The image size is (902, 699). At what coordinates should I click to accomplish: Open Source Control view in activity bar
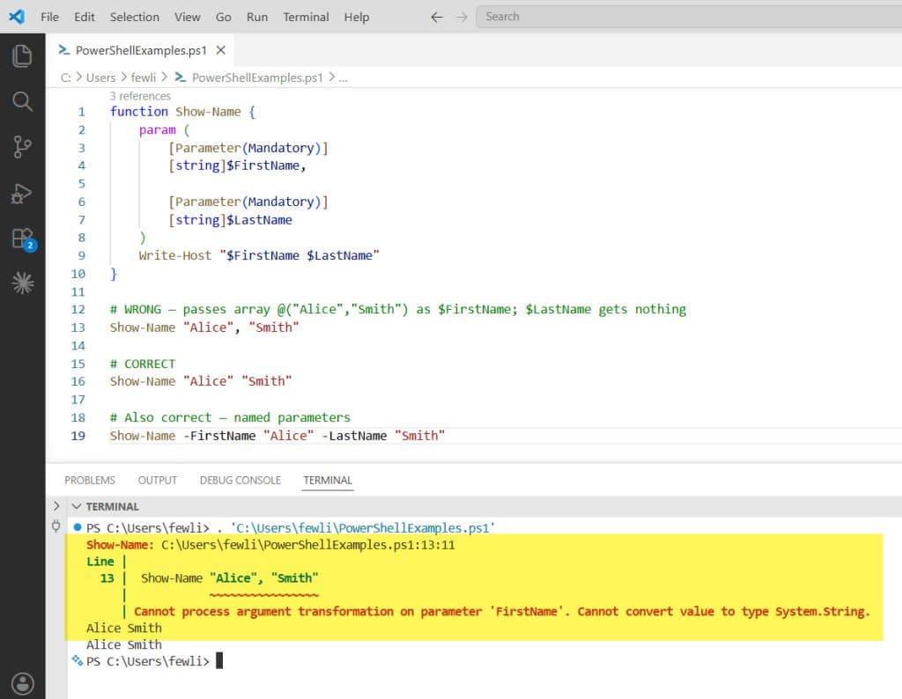[x=22, y=147]
